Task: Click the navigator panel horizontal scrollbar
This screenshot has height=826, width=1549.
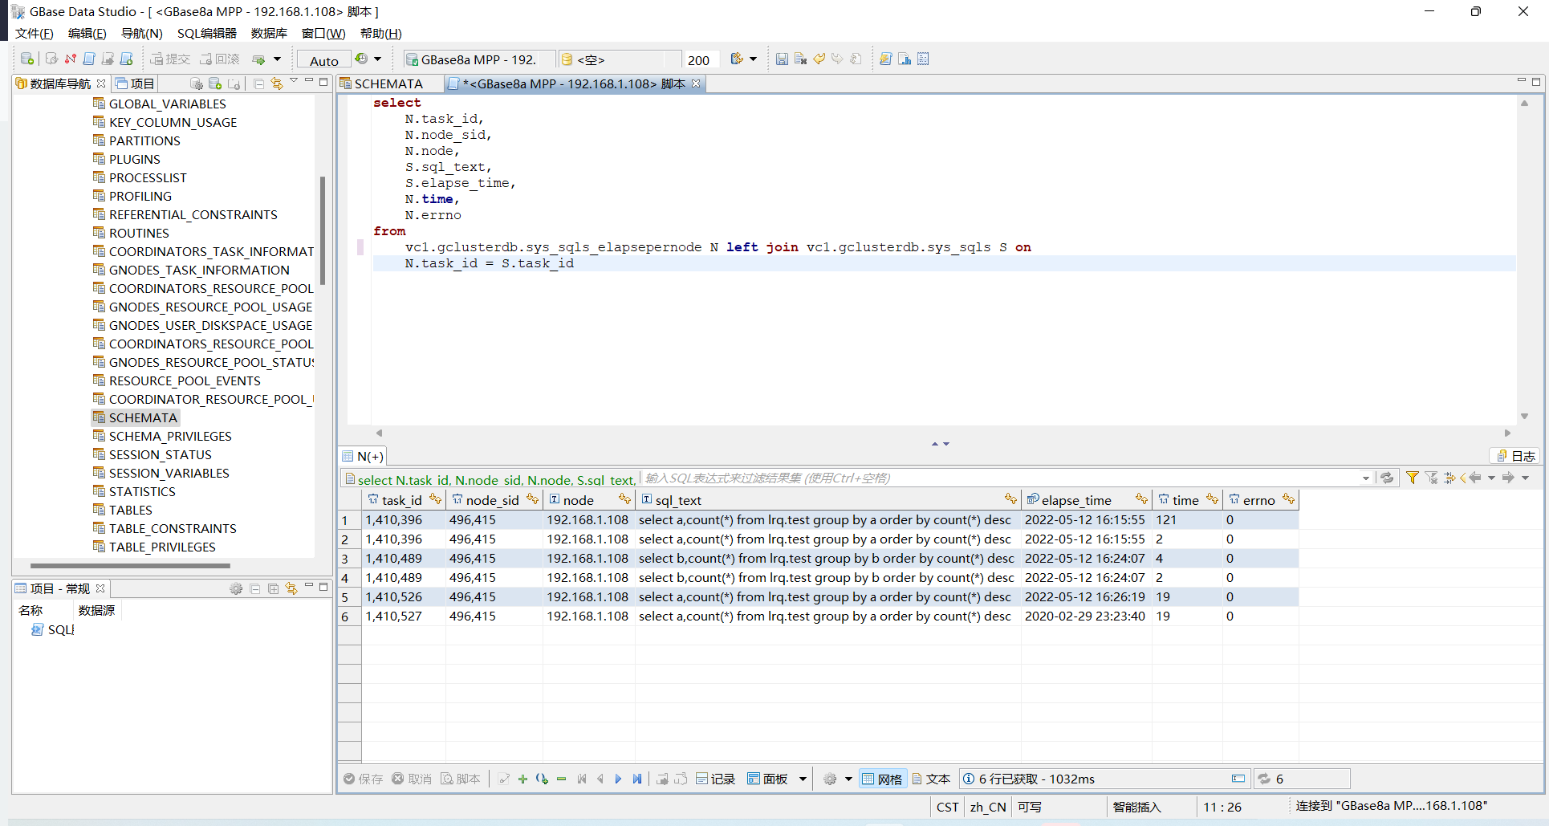Action: pos(130,565)
